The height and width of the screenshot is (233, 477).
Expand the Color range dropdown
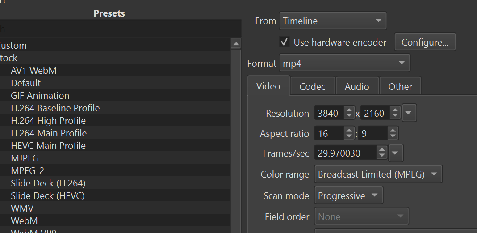pos(378,174)
